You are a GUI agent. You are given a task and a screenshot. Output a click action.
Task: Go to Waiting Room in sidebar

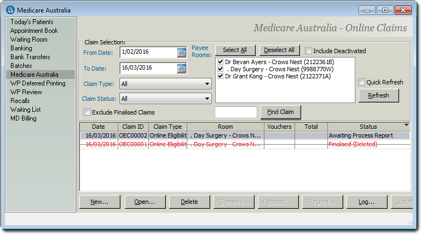pyautogui.click(x=28, y=39)
